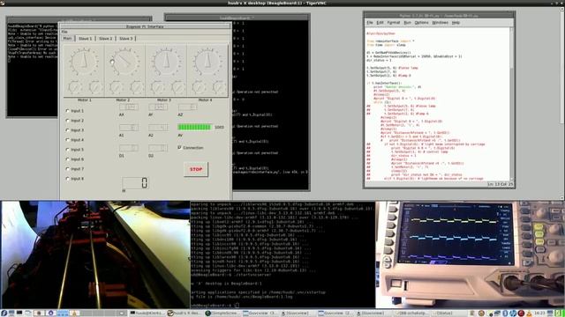Viewport: 565px width, 317px height.
Task: Click the huub's X desktop taskbar entry
Action: coord(185,313)
